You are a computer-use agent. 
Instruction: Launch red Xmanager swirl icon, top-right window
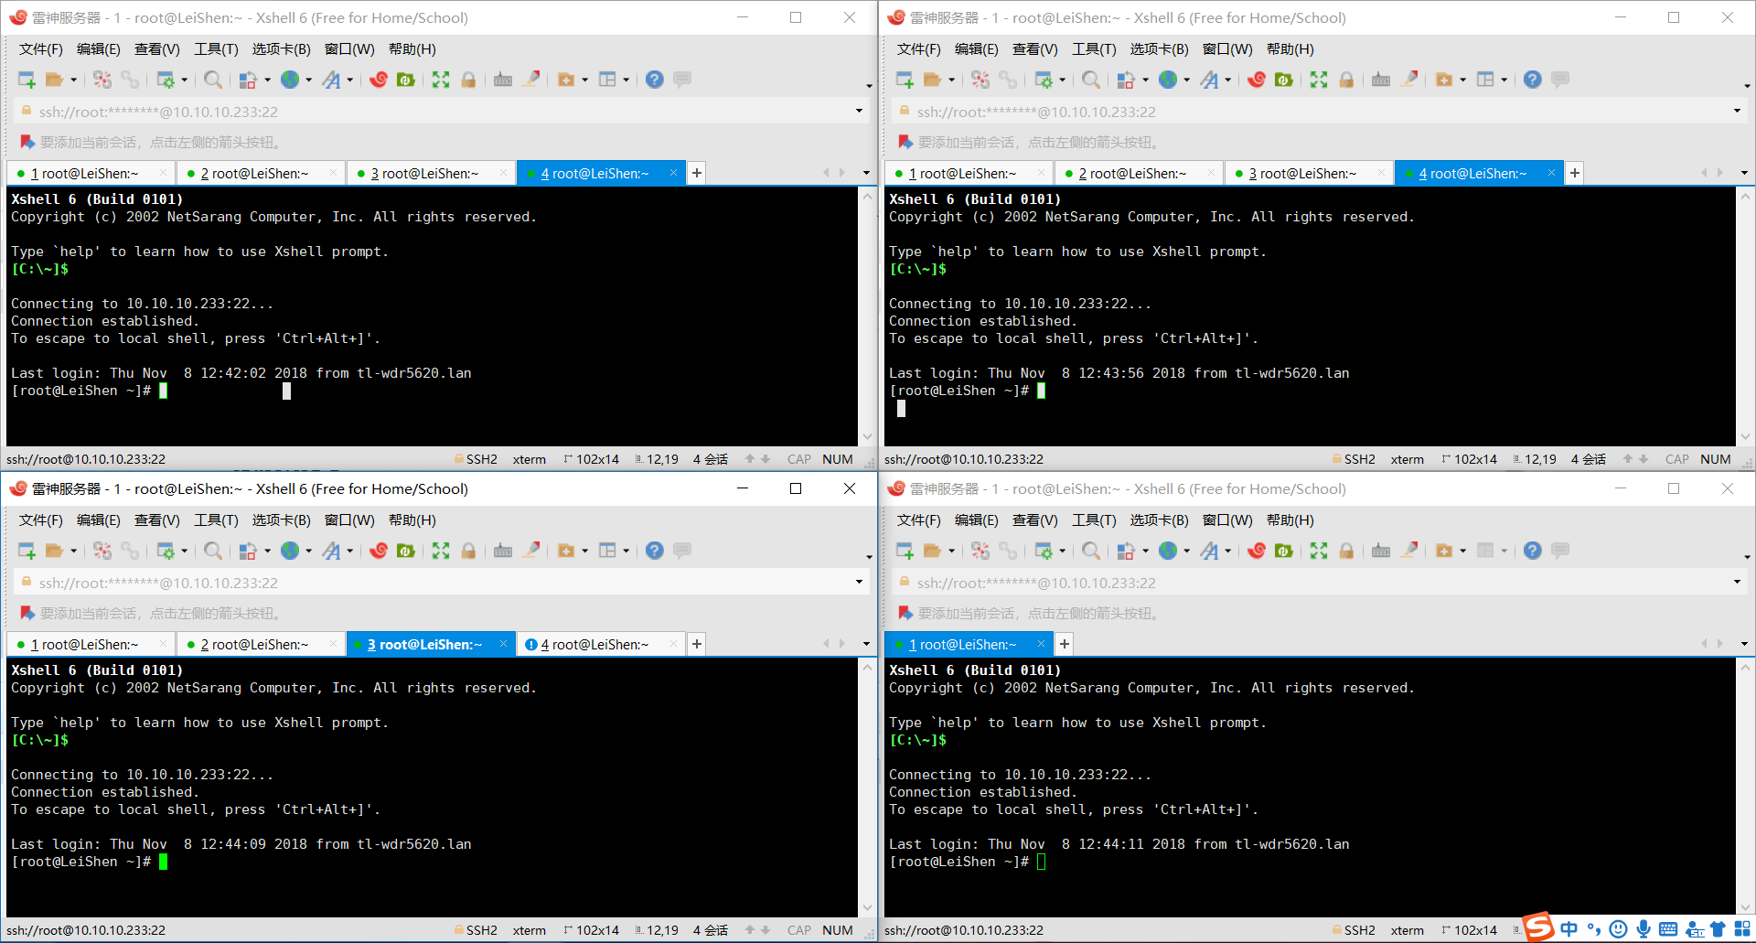click(x=1257, y=80)
